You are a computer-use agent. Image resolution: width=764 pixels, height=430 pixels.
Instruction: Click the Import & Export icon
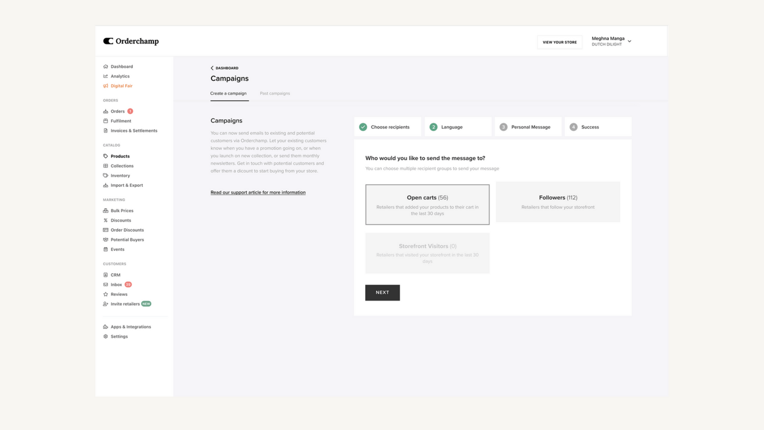[x=106, y=185]
